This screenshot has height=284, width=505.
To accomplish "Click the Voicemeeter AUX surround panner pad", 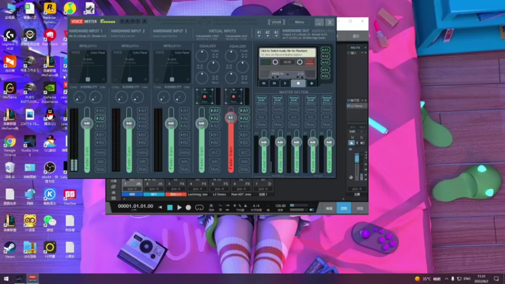I will pyautogui.click(x=234, y=97).
